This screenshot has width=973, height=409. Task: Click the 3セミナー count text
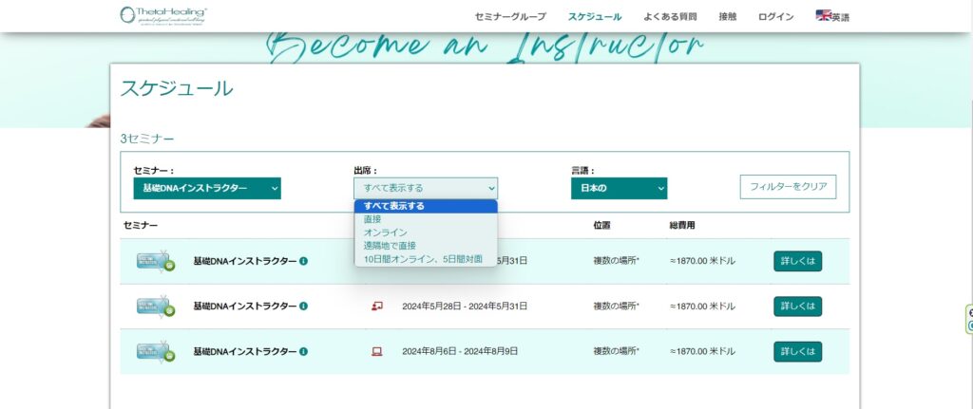pyautogui.click(x=147, y=139)
